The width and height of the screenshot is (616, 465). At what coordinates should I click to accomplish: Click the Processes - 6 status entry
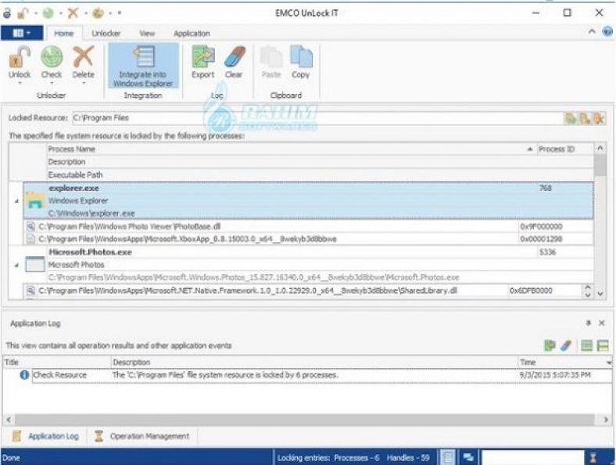click(x=356, y=458)
